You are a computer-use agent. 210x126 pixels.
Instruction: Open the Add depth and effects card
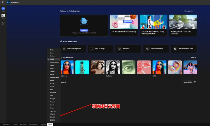point(154,25)
